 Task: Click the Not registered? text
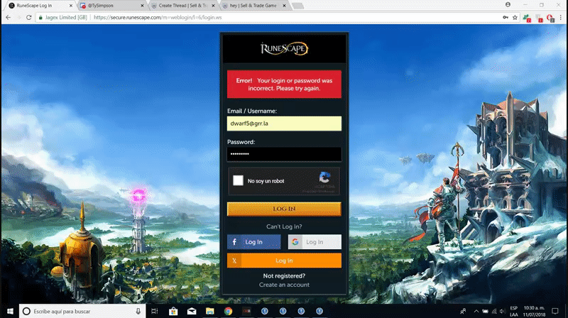click(x=284, y=276)
